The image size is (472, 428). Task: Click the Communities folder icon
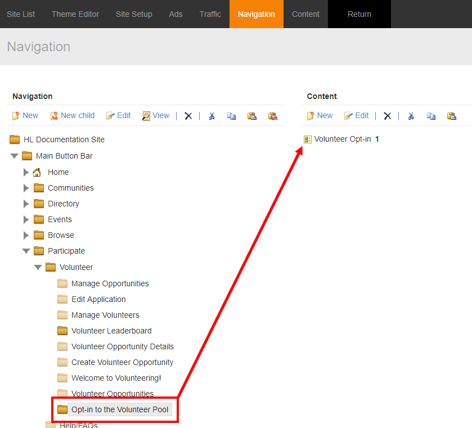(x=38, y=188)
